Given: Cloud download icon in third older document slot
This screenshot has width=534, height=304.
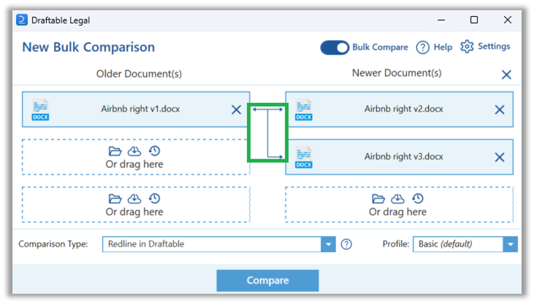Looking at the screenshot, I should (134, 199).
